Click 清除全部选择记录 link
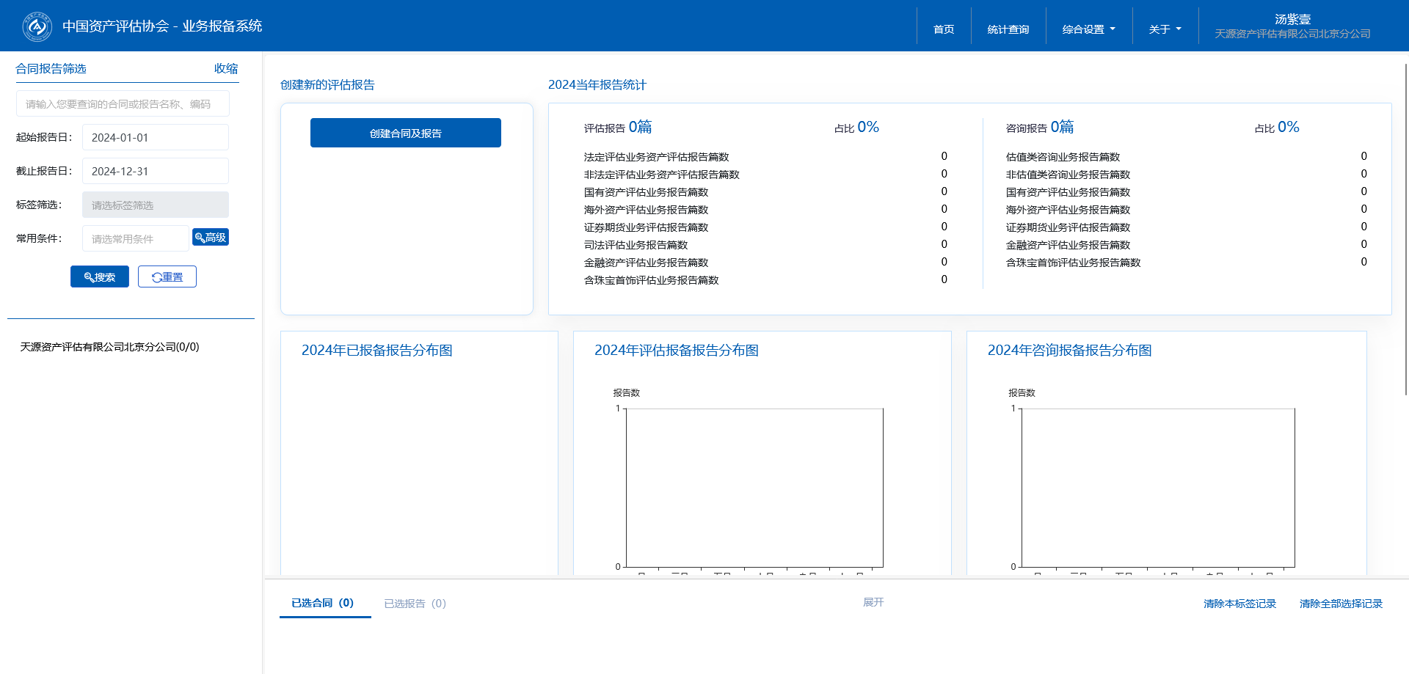The image size is (1409, 674). 1341,604
